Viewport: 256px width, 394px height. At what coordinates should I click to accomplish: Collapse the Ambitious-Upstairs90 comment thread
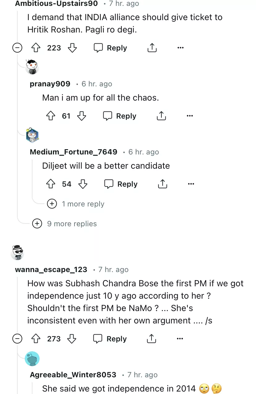click(17, 48)
